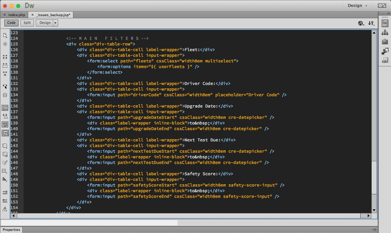Close the _issues_backup.jsp document tab
The width and height of the screenshot is (391, 233).
tap(33, 15)
